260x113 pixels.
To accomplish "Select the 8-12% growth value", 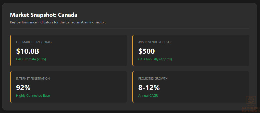I will click(x=149, y=88).
